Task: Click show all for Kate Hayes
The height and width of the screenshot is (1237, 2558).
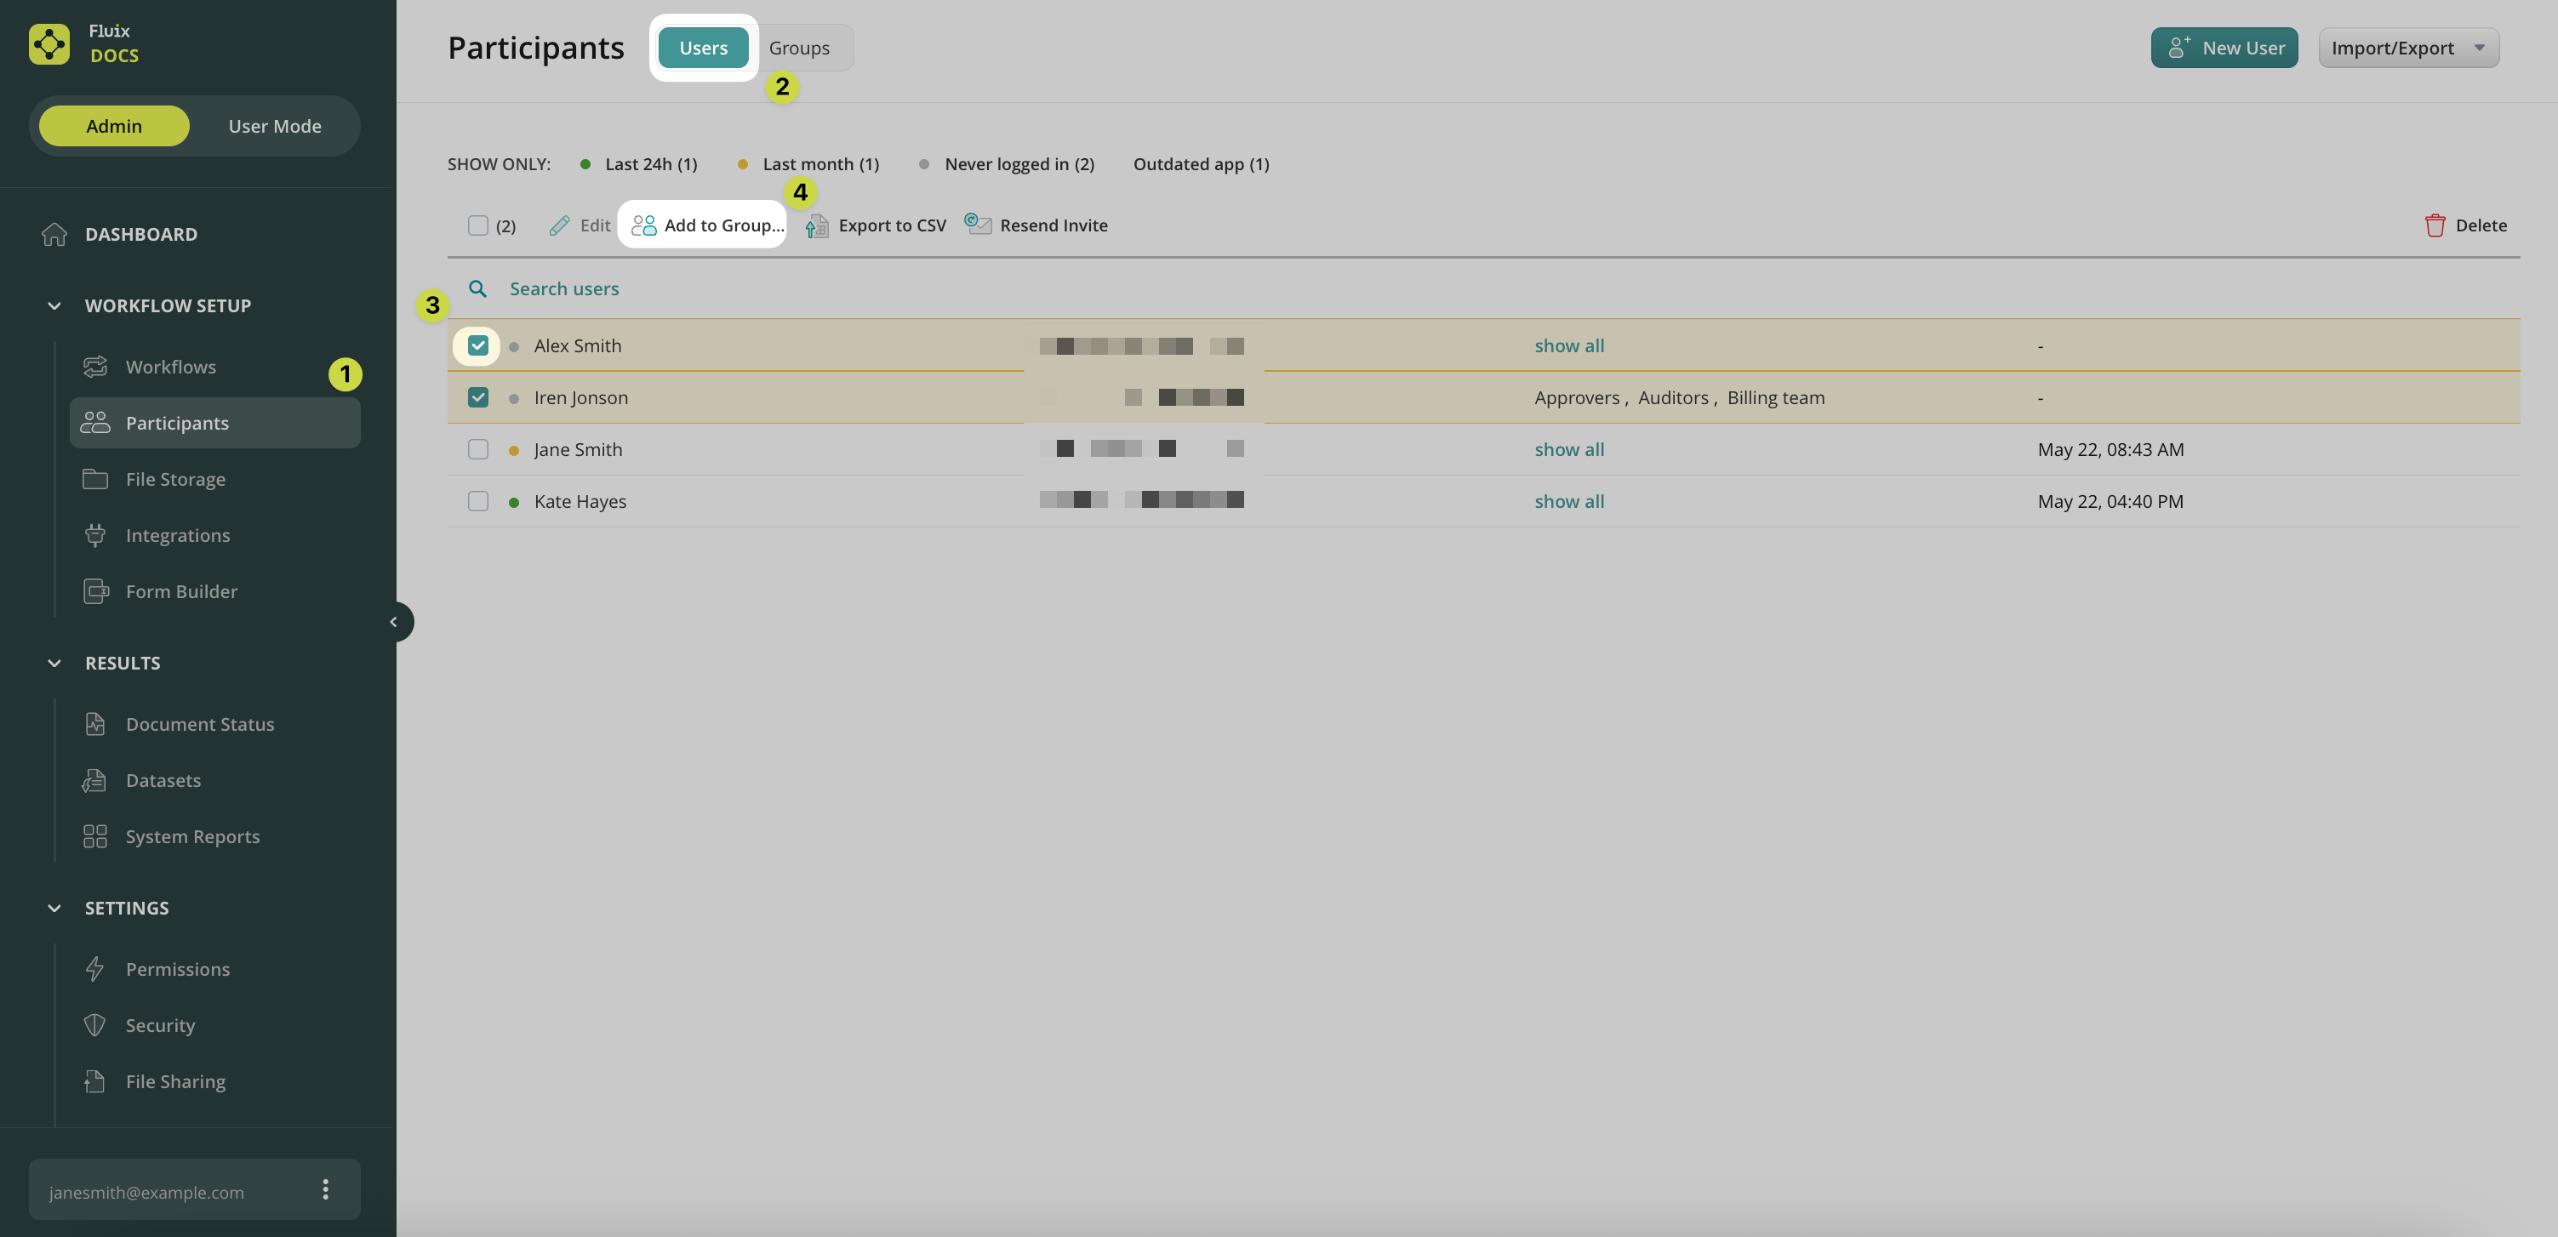Action: tap(1568, 501)
